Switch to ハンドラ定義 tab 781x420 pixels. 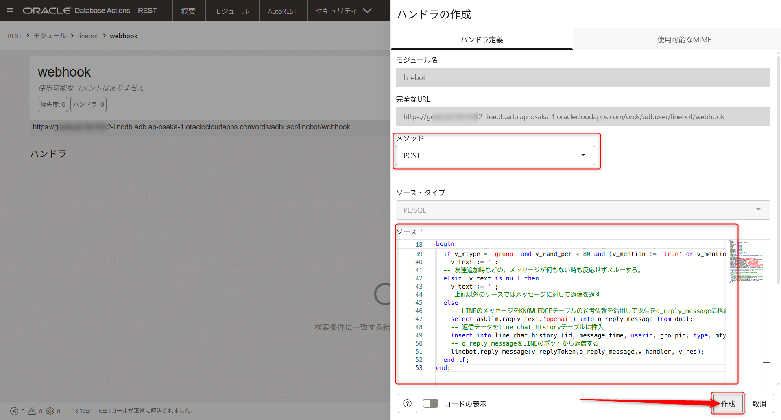coord(482,39)
